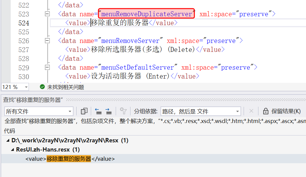
Task: Click the clear filter funnel icon
Action: (x=123, y=111)
